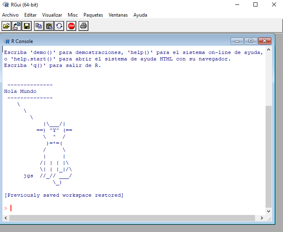Click the Print printer icon

point(83,26)
